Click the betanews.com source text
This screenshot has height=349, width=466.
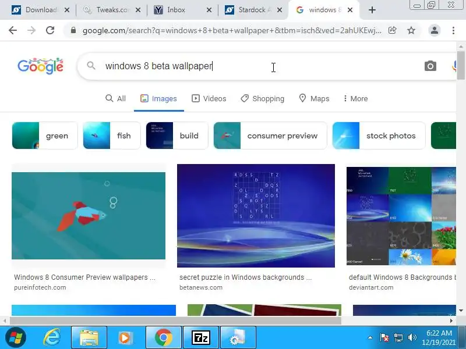coord(201,287)
